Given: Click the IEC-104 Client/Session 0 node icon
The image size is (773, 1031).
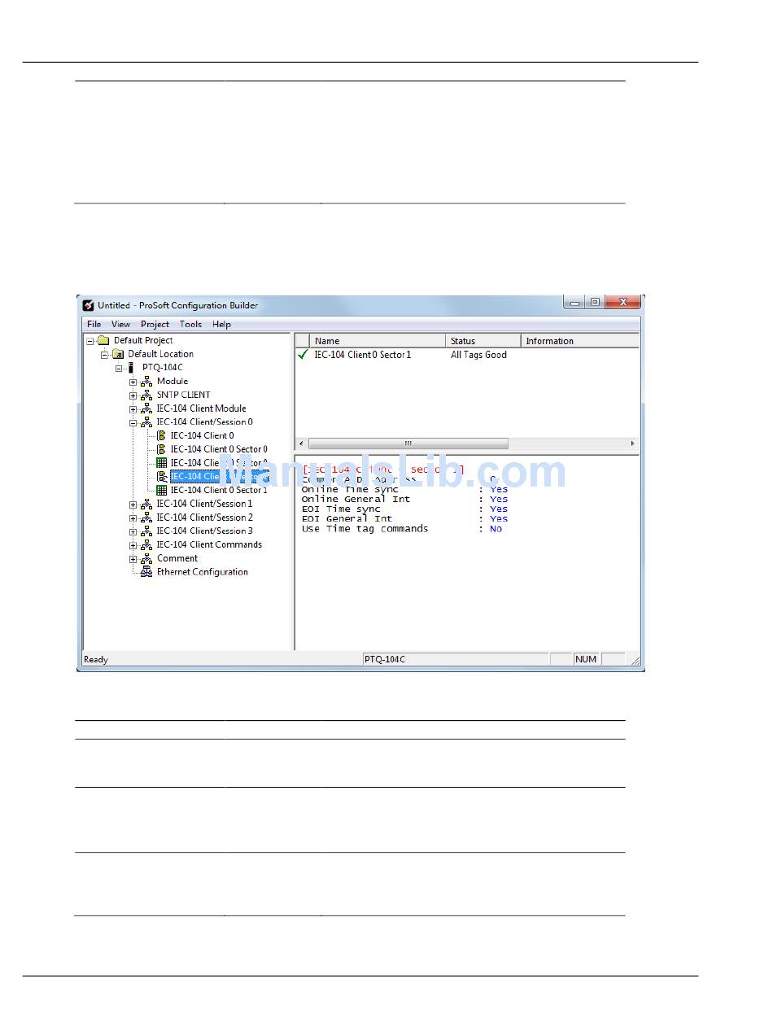Looking at the screenshot, I should click(x=146, y=422).
